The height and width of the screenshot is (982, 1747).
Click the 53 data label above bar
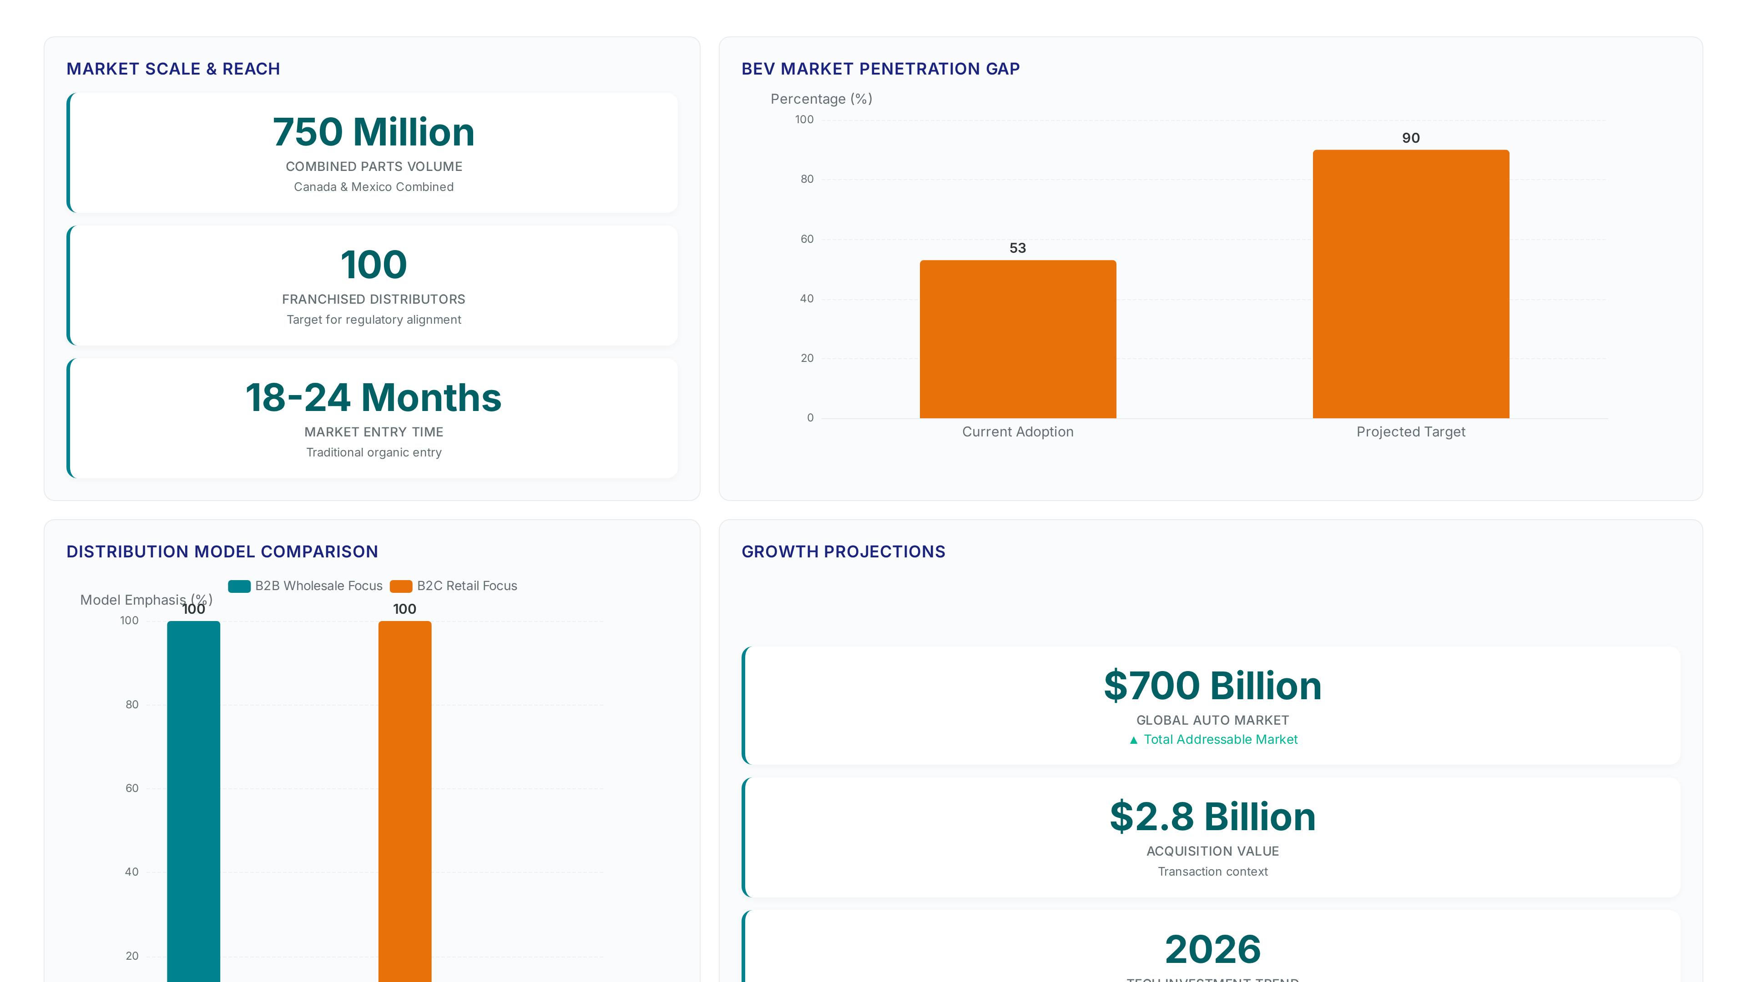[x=1017, y=248]
